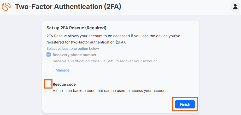241x115 pixels.
Task: Click the white checkmark in the checked box
Action: 49,54
